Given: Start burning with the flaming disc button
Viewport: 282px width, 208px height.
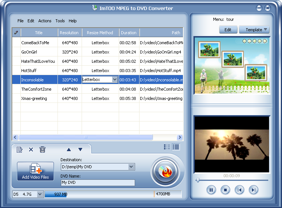Looking at the screenshot, I should click(165, 172).
